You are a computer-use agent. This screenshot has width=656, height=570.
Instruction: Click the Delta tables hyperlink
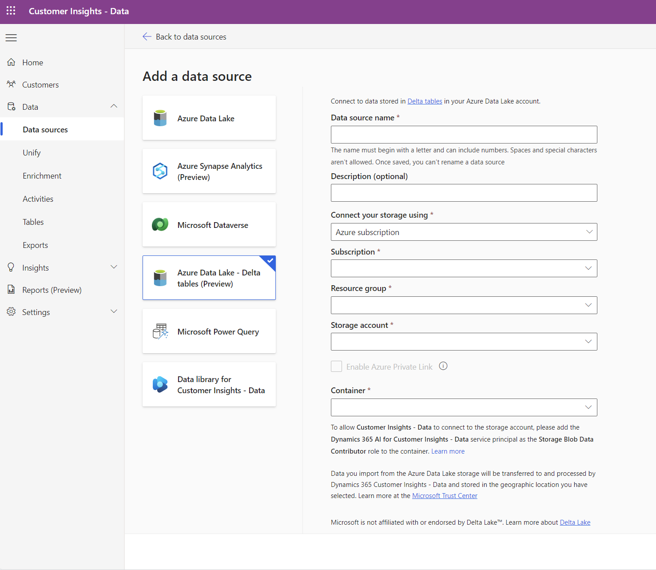(425, 101)
